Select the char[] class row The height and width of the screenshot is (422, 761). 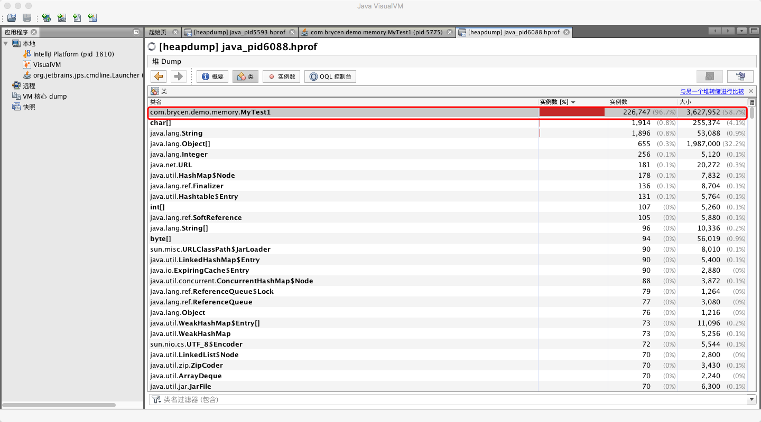tap(448, 122)
